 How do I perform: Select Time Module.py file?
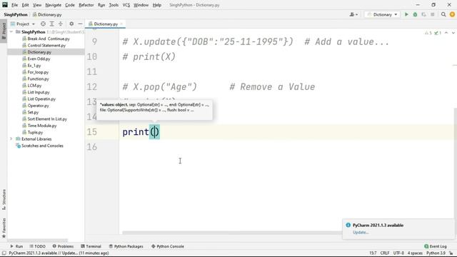click(42, 126)
